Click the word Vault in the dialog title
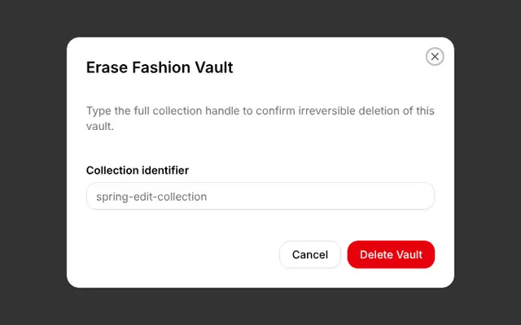Screen dimensions: 521x325 coord(214,67)
